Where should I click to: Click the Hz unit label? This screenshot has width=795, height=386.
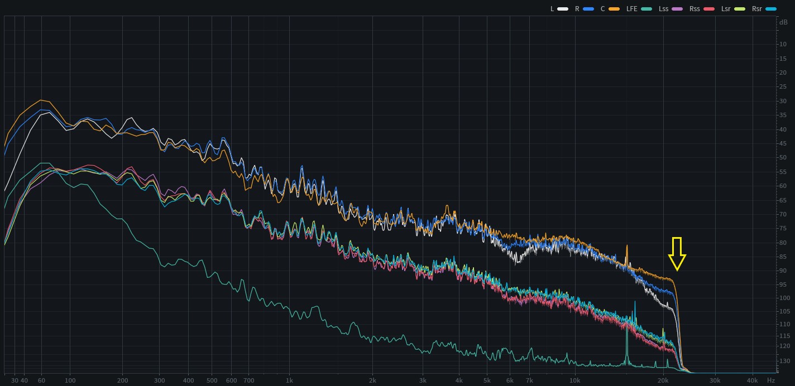pos(771,380)
